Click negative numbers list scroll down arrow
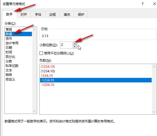This screenshot has width=157, height=136. click(x=154, y=112)
